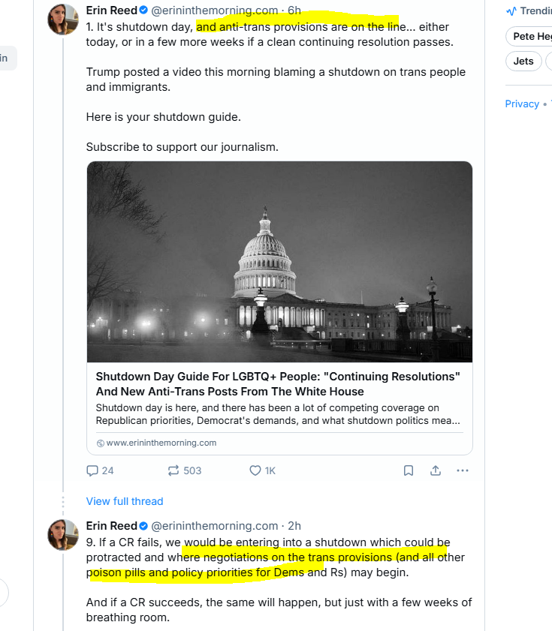Click the 6h timestamp on first post
This screenshot has width=552, height=631.
pos(294,11)
